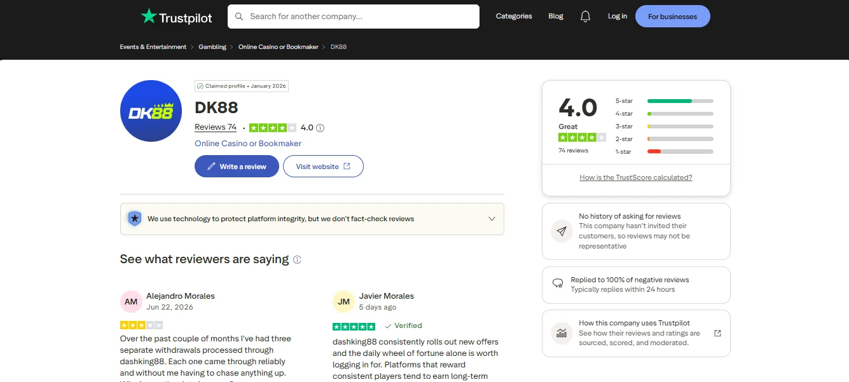Click the 5 days ago review date

point(378,307)
